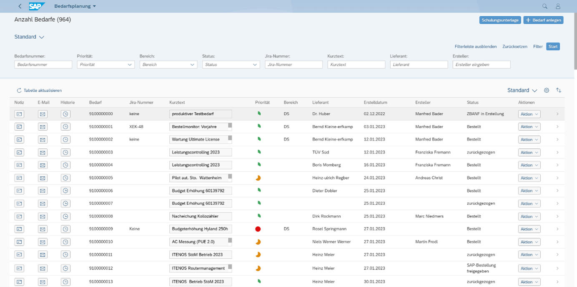Expand the Priorität filter dropdown
Image resolution: width=577 pixels, height=287 pixels.
[130, 65]
